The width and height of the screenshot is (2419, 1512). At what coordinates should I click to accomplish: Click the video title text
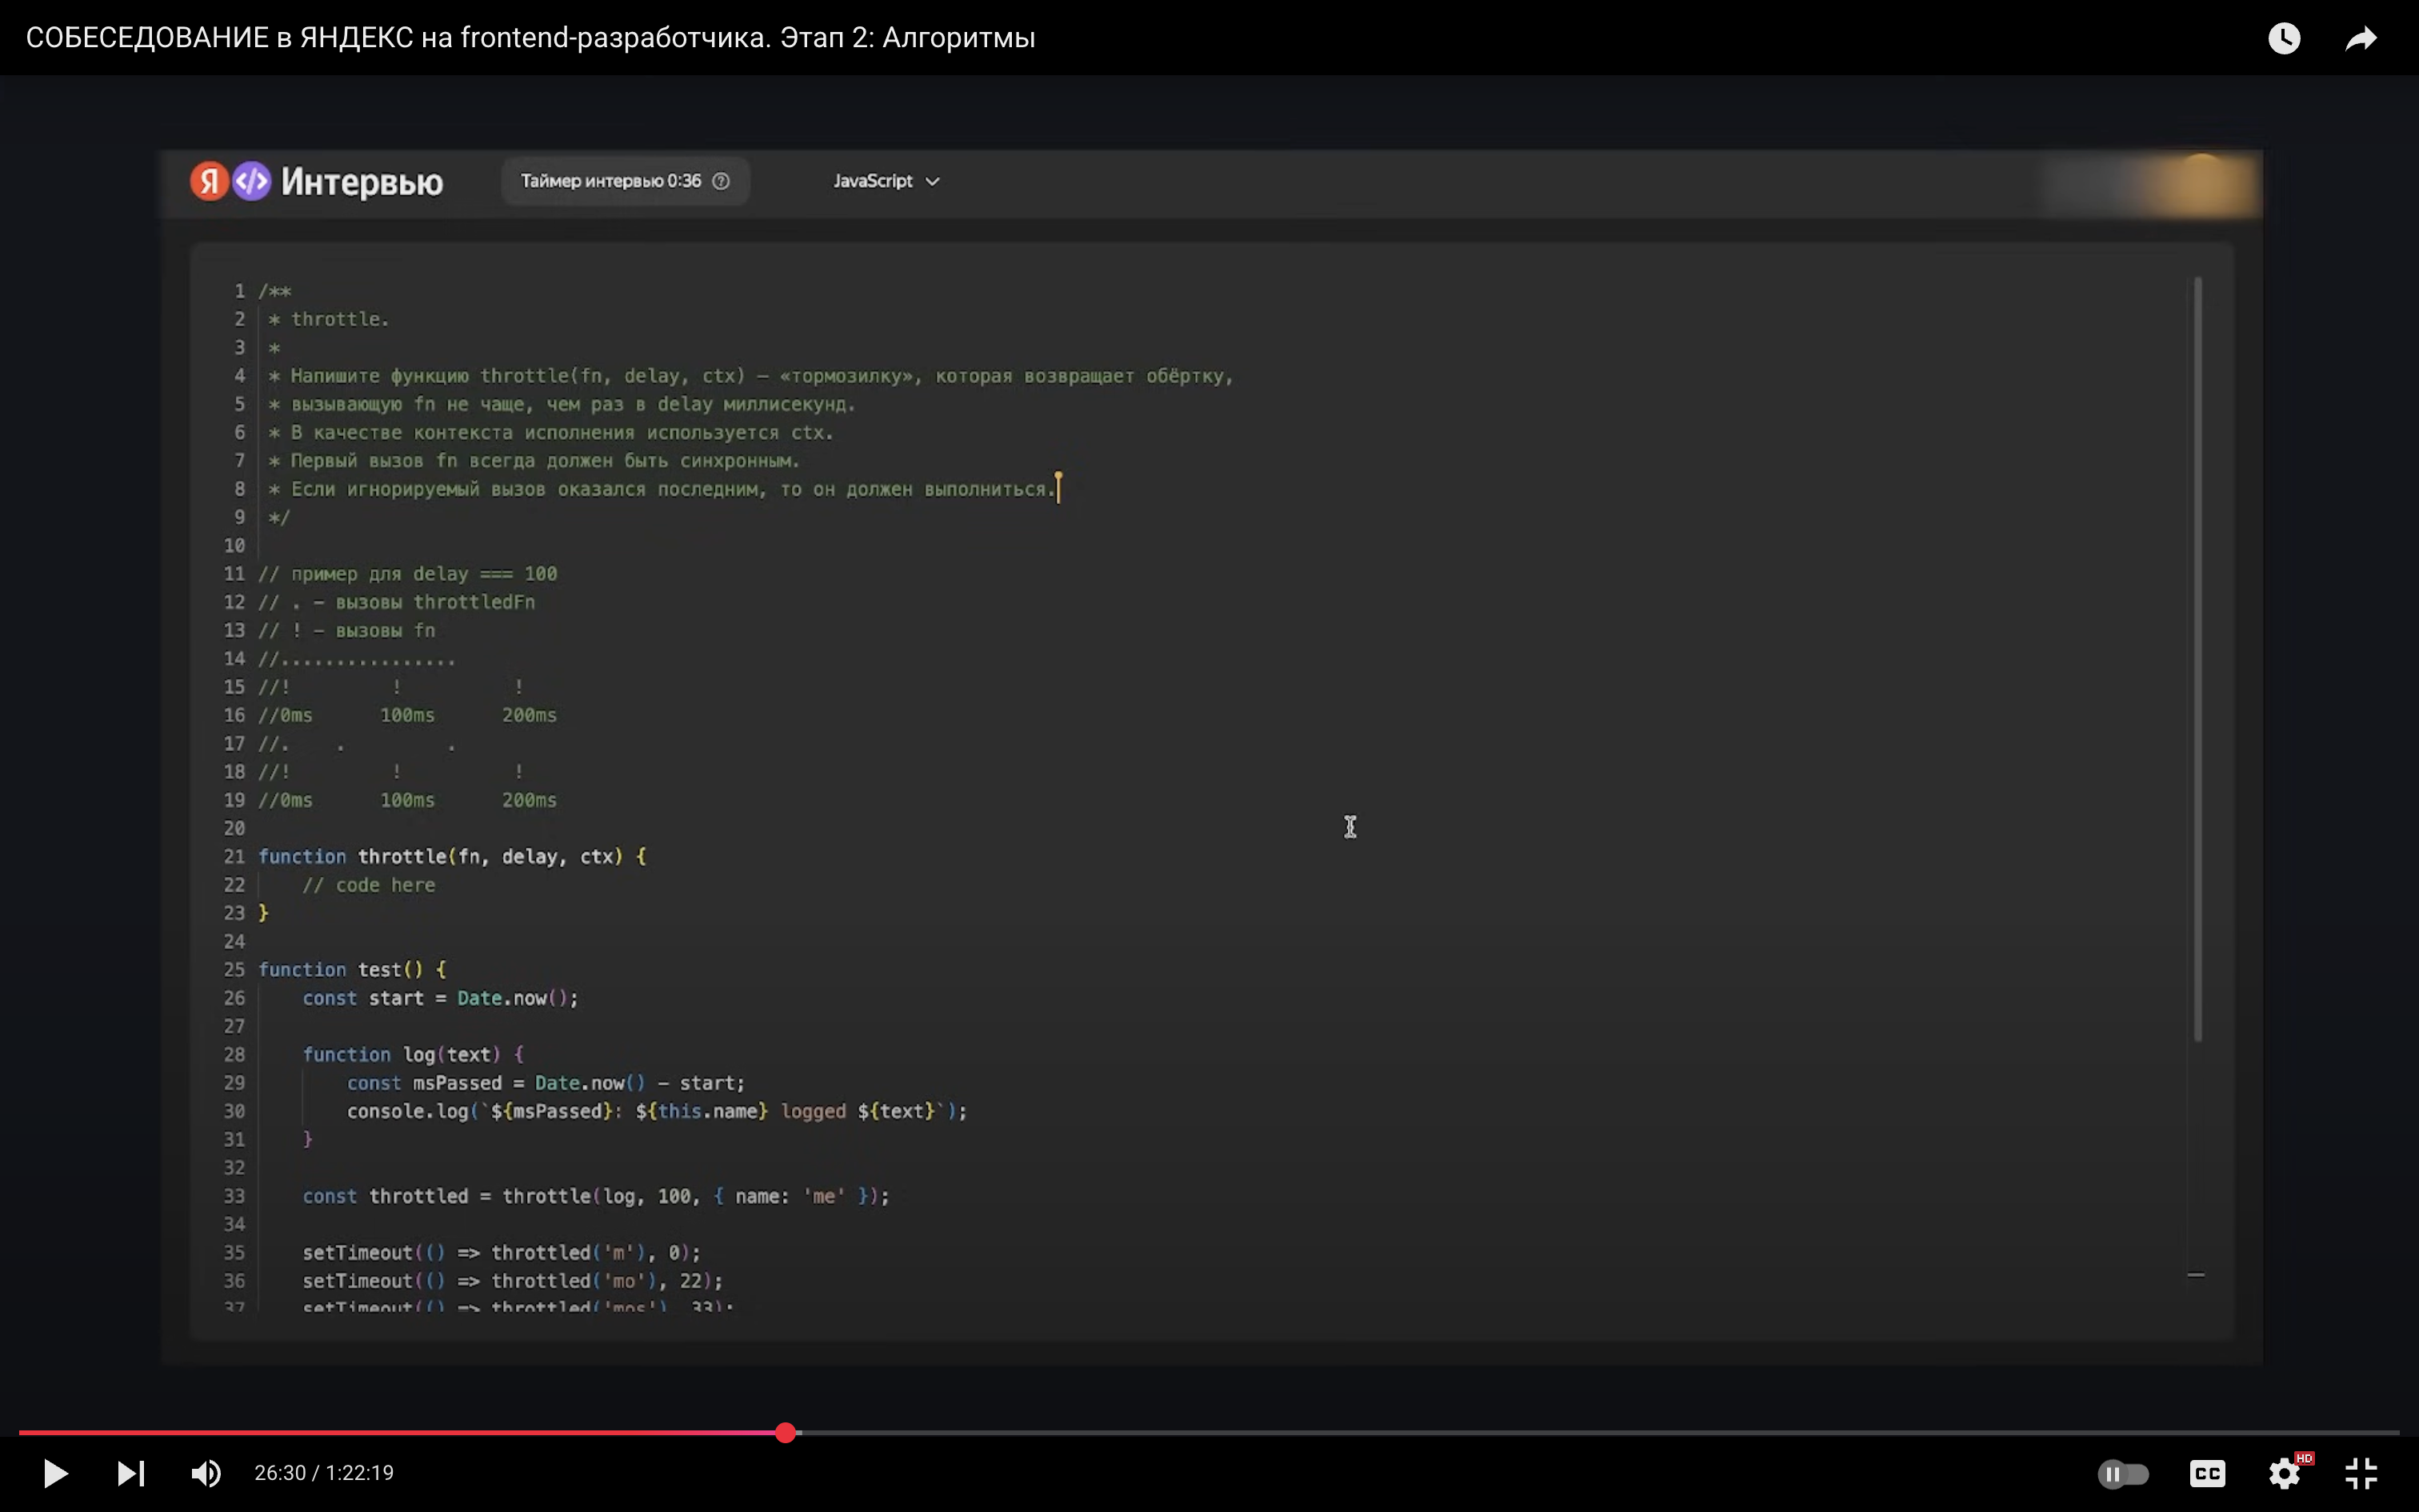[530, 38]
